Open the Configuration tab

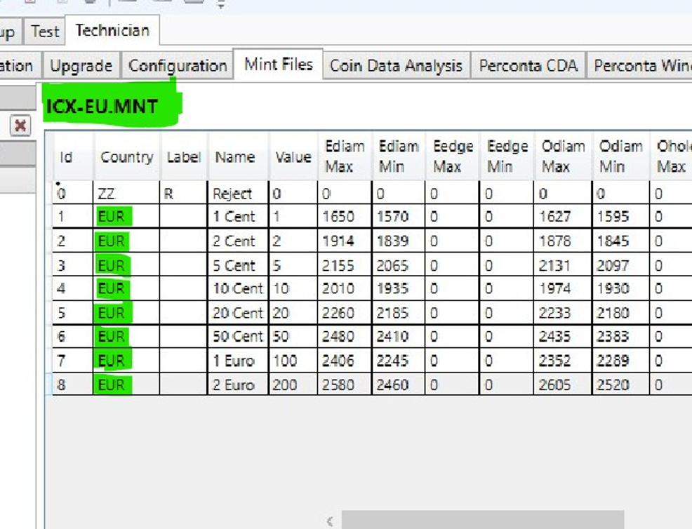tap(178, 66)
